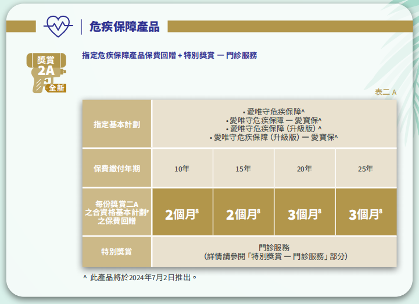Click the plan 愛唯守危疾保障 (升級版) — 愛寶保^
The height and width of the screenshot is (304, 419).
274,137
